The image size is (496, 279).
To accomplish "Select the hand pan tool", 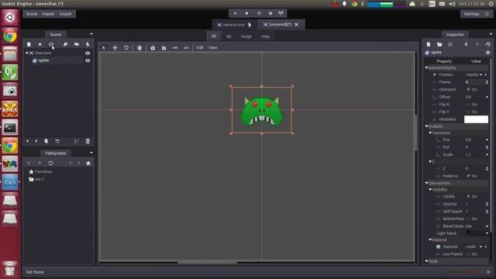I will point(139,48).
